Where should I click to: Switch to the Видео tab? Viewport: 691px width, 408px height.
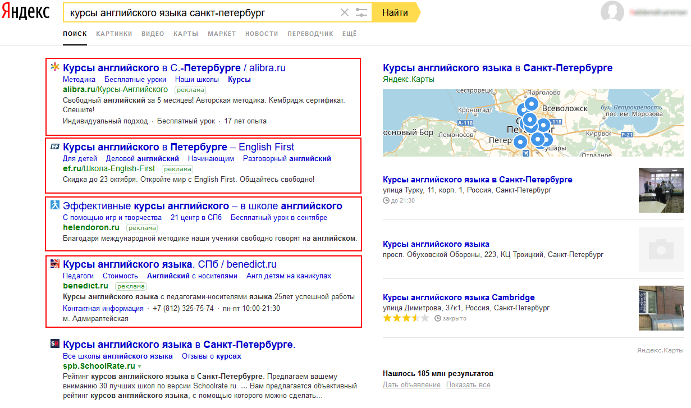pos(153,34)
